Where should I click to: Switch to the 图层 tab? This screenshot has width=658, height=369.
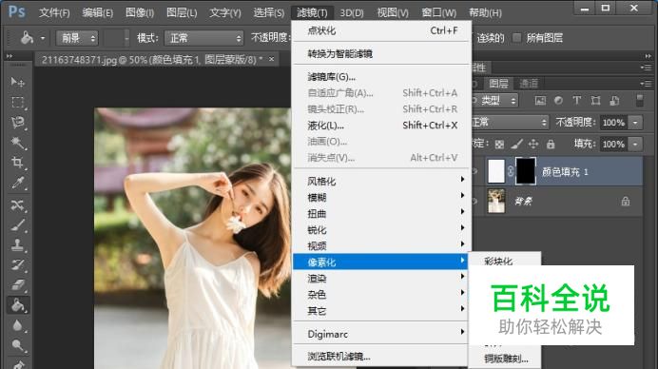498,84
